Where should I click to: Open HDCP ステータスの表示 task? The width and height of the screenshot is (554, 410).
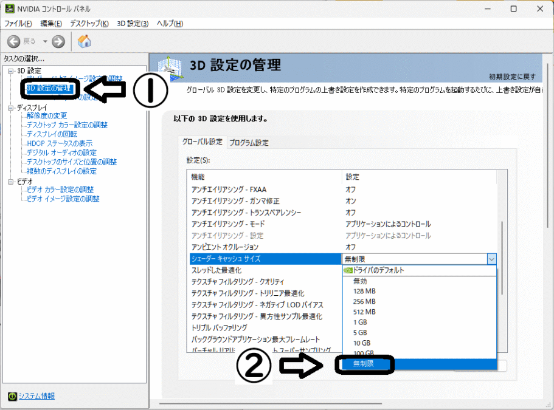pyautogui.click(x=60, y=143)
